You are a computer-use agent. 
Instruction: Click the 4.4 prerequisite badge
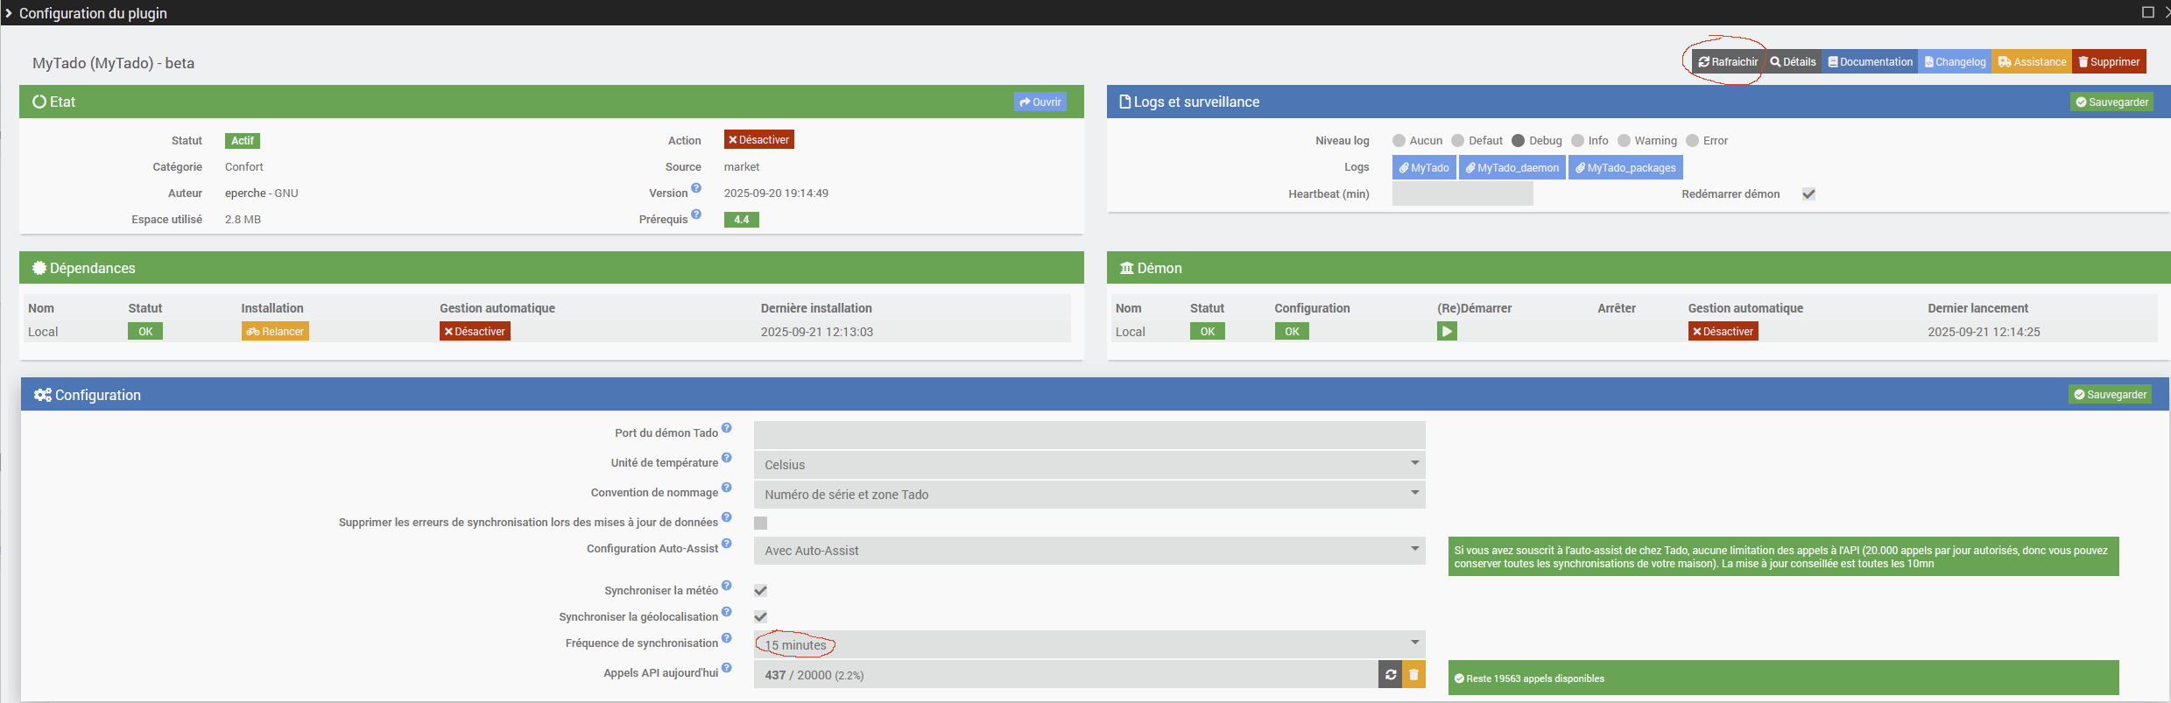pos(742,220)
